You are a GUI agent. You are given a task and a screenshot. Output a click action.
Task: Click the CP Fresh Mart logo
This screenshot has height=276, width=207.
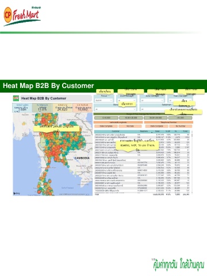[x=22, y=16]
